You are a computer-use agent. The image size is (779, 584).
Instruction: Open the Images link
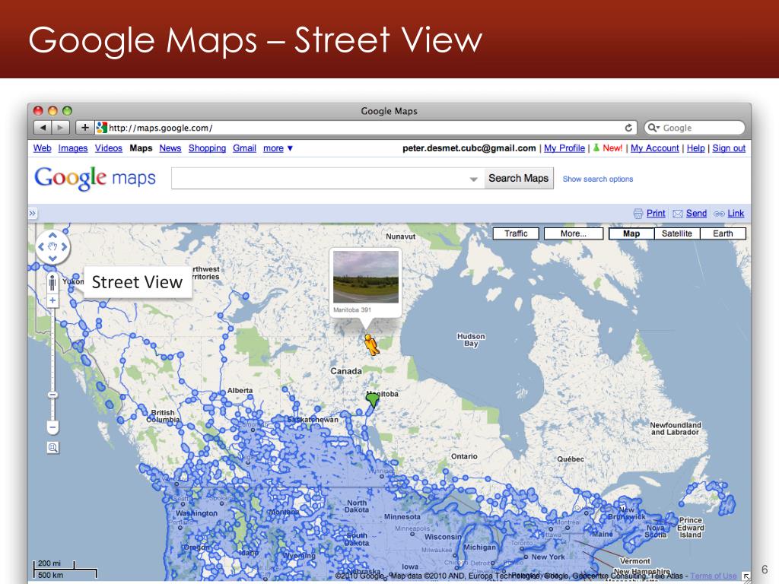pyautogui.click(x=72, y=148)
